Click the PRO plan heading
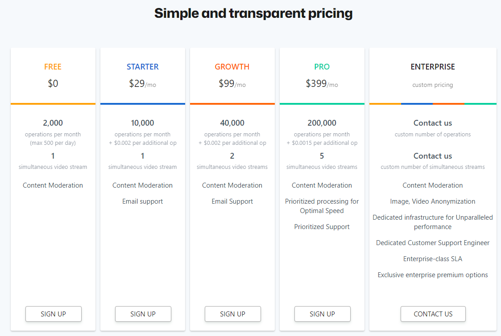This screenshot has height=336, width=501. coord(322,67)
